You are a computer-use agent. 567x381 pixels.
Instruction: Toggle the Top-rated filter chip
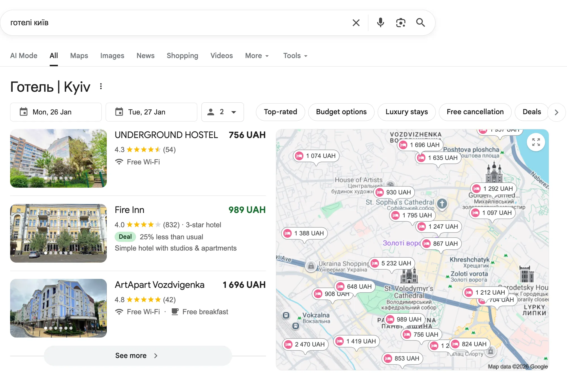coord(280,112)
